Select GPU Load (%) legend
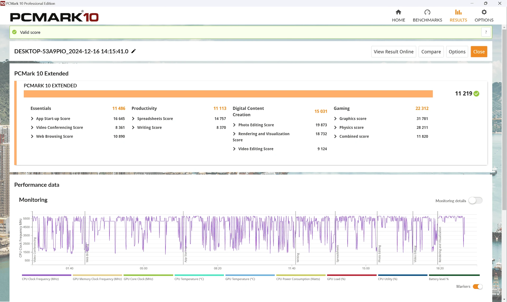This screenshot has width=507, height=302. [x=352, y=277]
